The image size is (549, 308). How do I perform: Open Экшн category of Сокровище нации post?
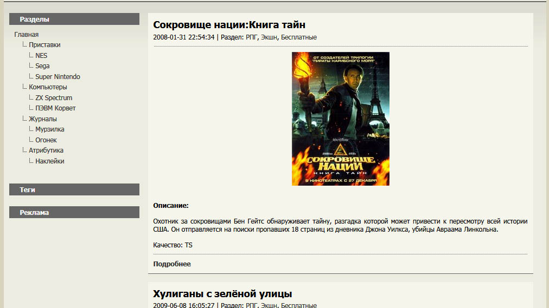[x=269, y=37]
